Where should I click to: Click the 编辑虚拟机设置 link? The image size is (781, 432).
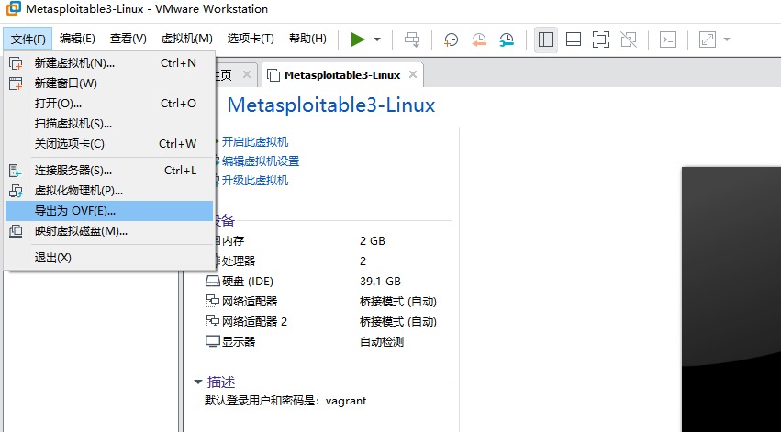click(261, 161)
